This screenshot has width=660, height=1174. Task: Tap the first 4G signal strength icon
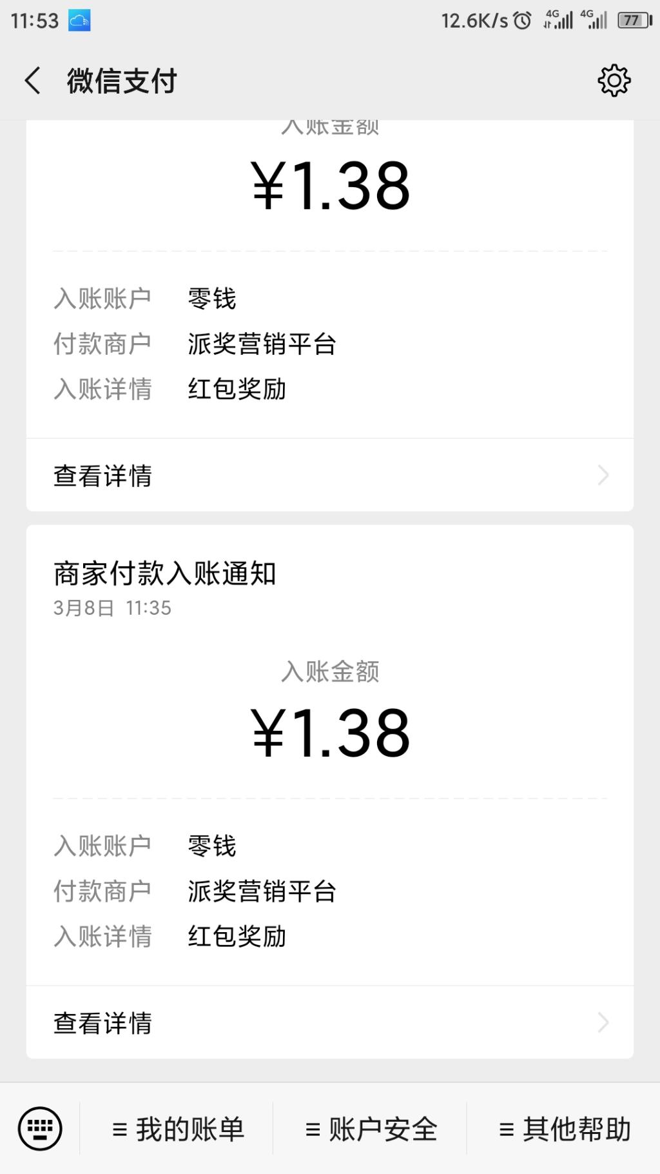pos(558,19)
